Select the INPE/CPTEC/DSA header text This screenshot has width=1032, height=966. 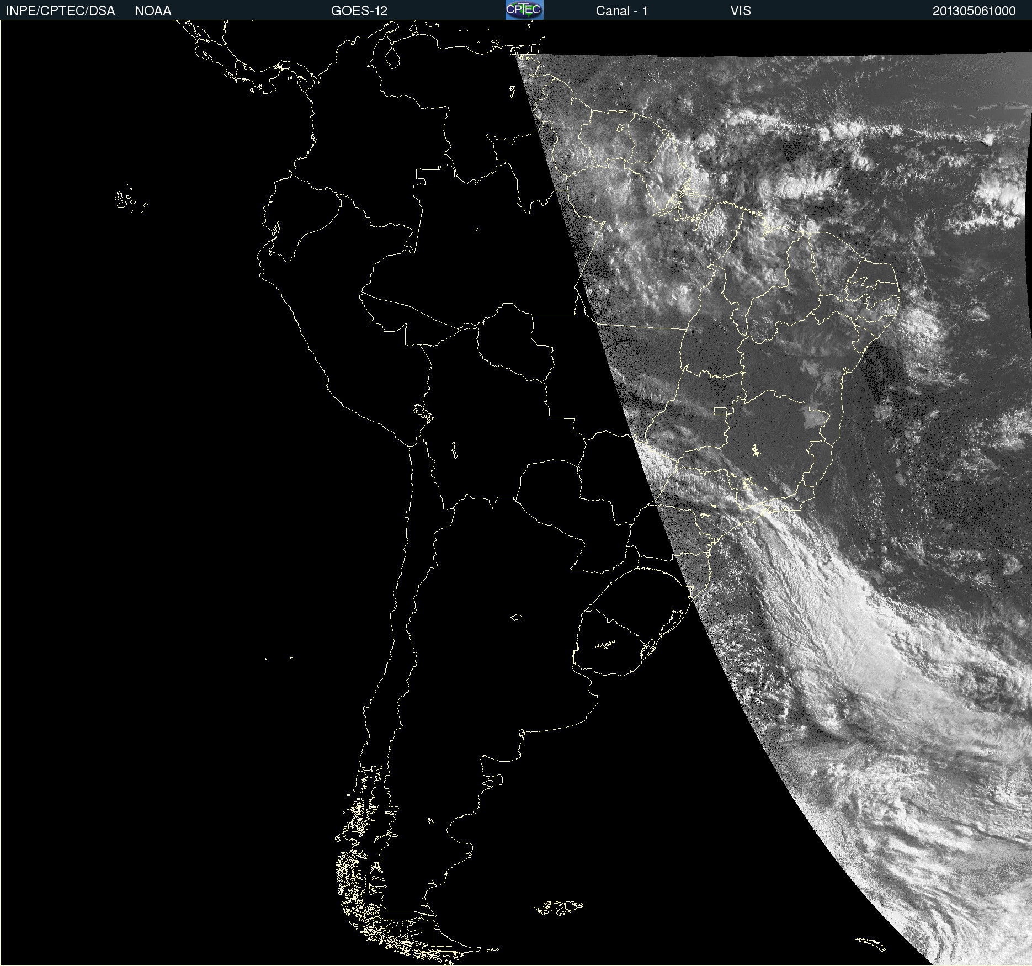[x=60, y=11]
